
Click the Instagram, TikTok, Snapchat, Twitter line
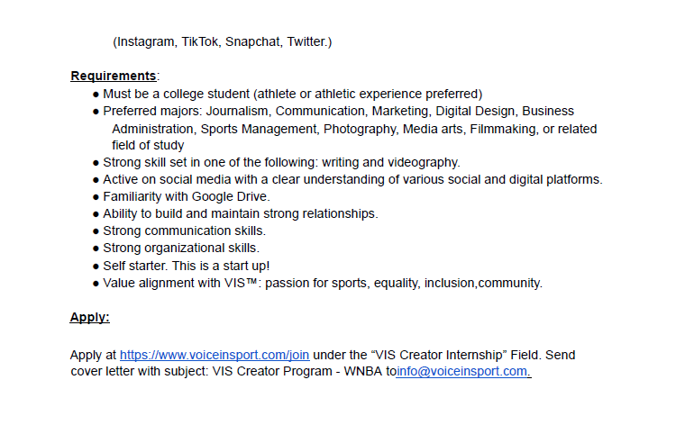[x=223, y=42]
